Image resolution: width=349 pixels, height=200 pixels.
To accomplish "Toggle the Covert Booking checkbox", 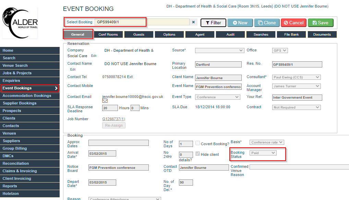I will pyautogui.click(x=198, y=143).
